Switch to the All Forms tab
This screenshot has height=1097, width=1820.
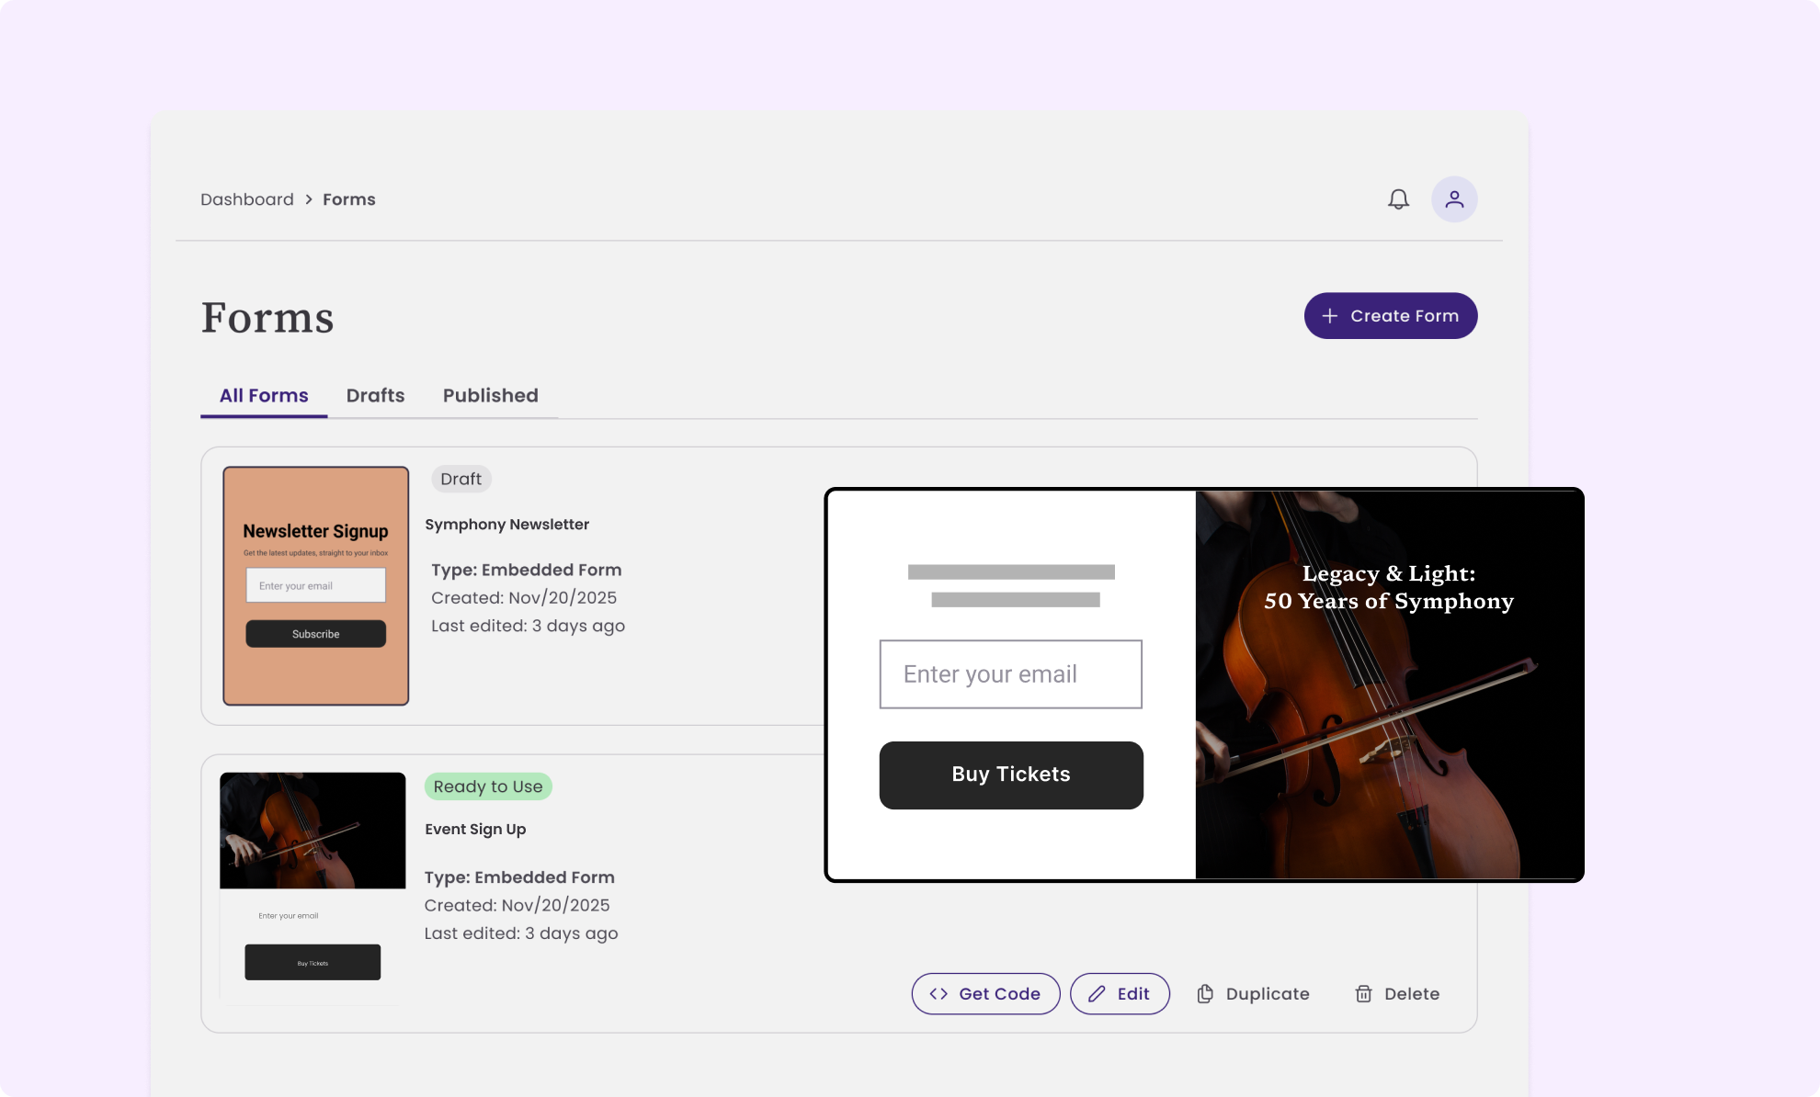pyautogui.click(x=264, y=396)
